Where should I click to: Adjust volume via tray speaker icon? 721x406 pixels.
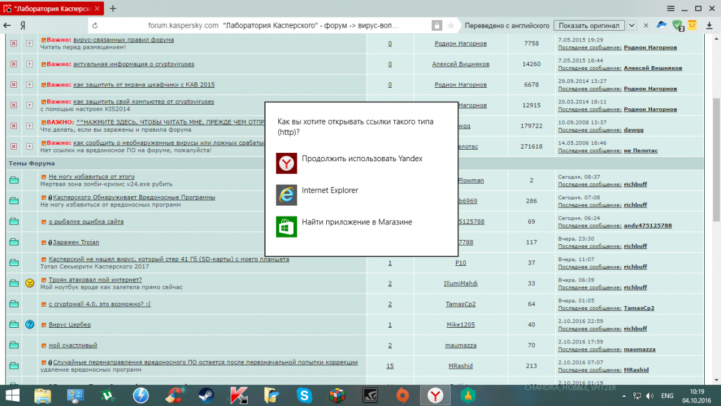point(650,395)
